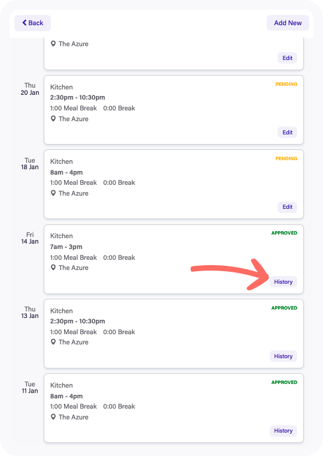
Task: Select the 8am - 4pm Tue 18 Jan time
Action: pyautogui.click(x=67, y=172)
